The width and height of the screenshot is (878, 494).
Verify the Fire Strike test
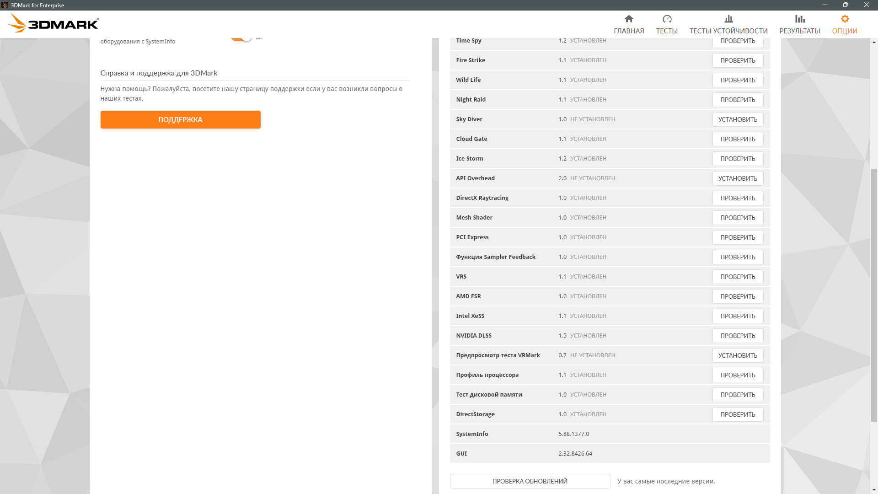coord(738,60)
